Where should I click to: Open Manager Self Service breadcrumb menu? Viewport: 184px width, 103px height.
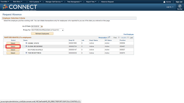54,2
